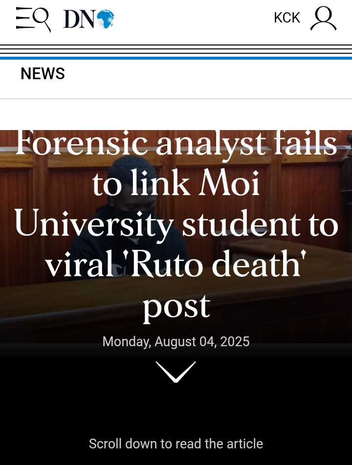Select the NEWS section tab

pyautogui.click(x=43, y=74)
